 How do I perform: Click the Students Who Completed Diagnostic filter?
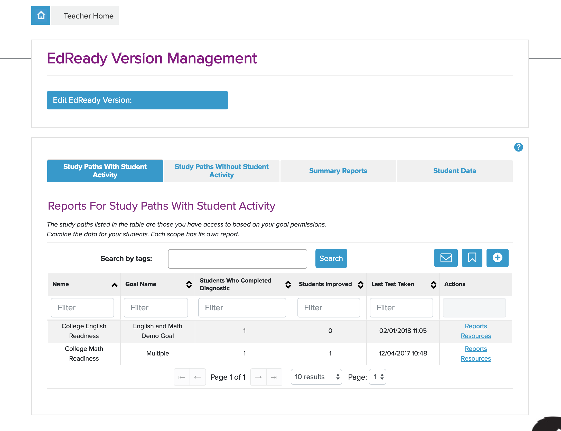[x=242, y=307]
